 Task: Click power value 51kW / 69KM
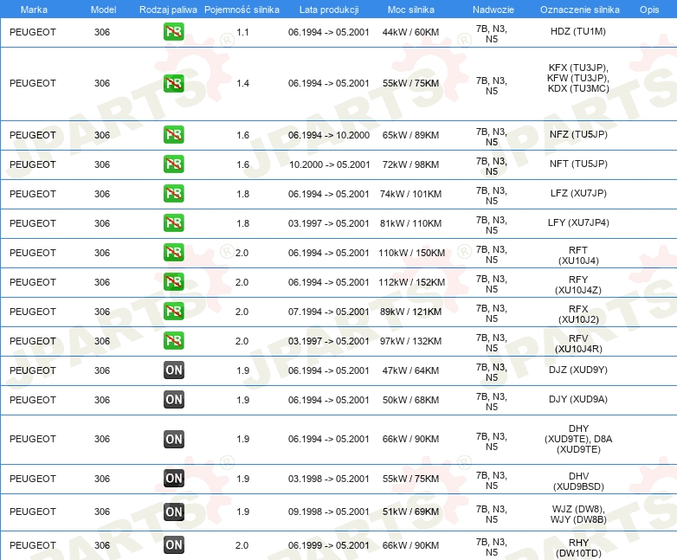[410, 512]
